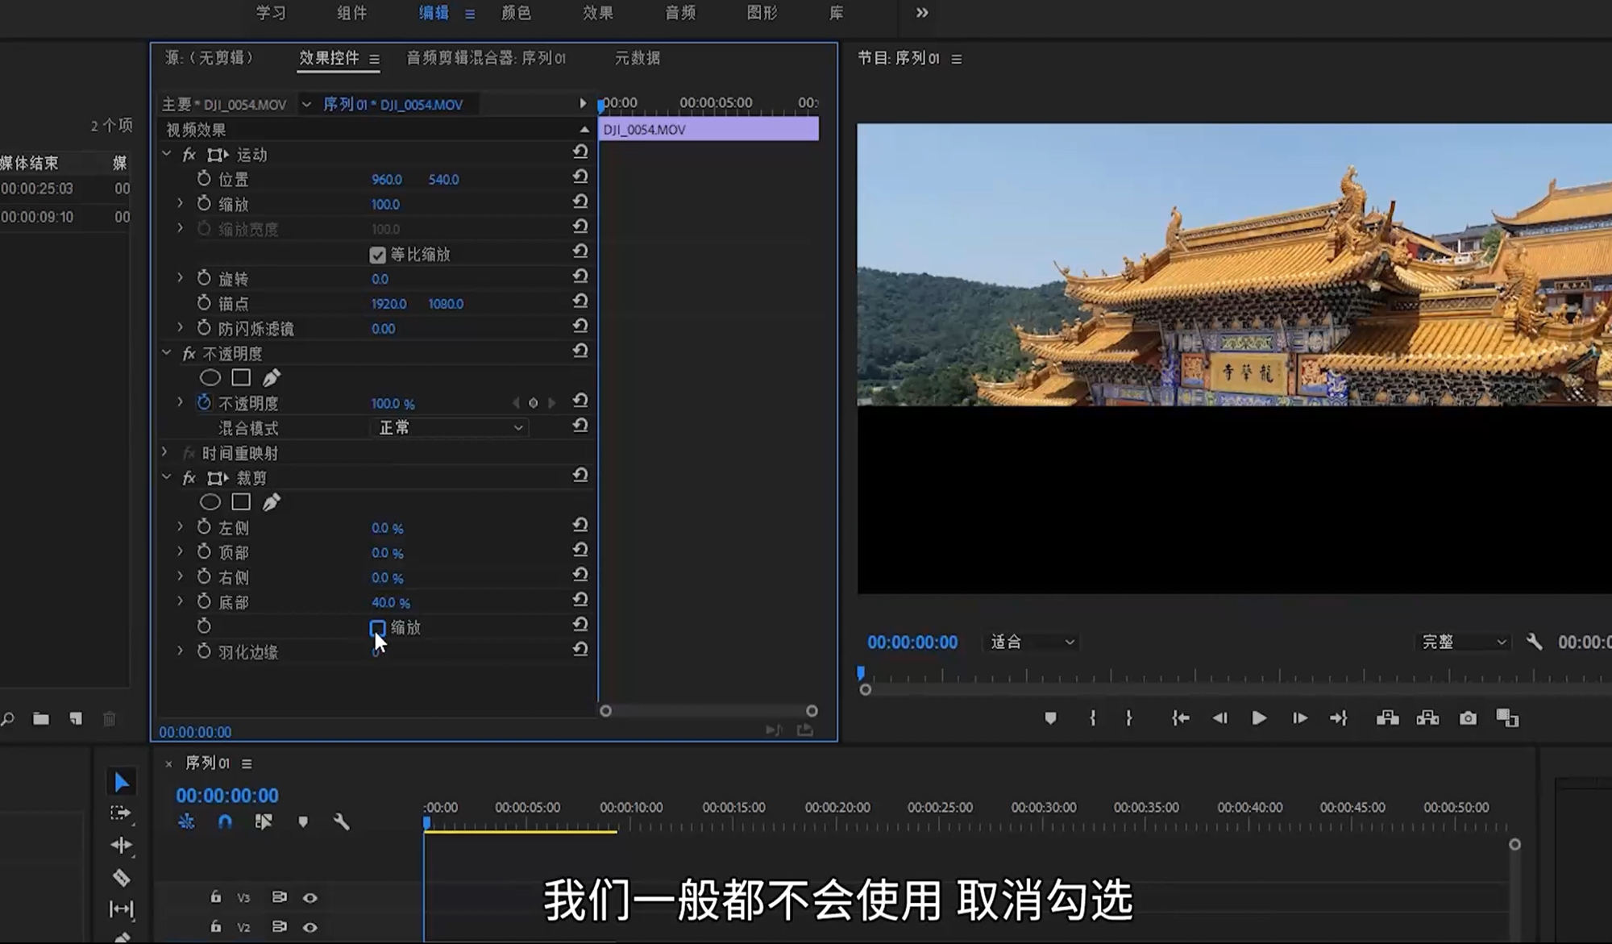Go to Out point
The image size is (1612, 944).
1339,718
